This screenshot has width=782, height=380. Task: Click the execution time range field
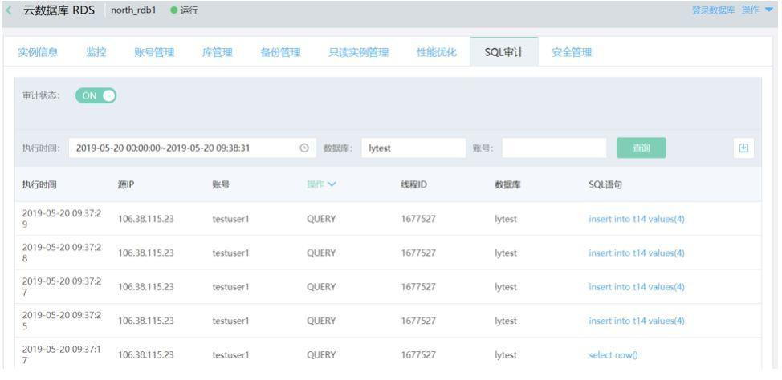[x=193, y=148]
